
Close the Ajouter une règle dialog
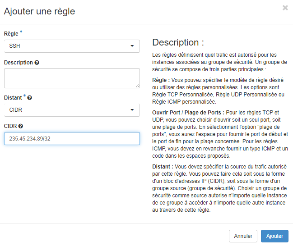[285, 8]
